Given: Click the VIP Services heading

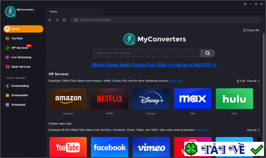Looking at the screenshot, I should click(59, 74).
